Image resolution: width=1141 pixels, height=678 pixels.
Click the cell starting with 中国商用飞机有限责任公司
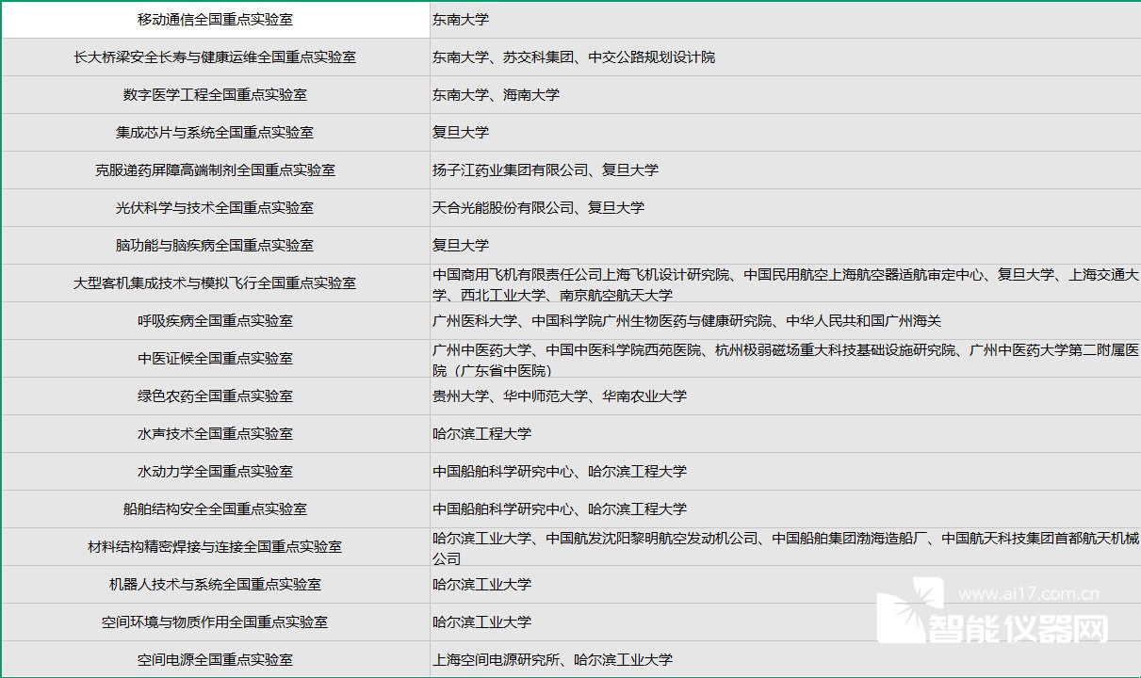(x=785, y=283)
